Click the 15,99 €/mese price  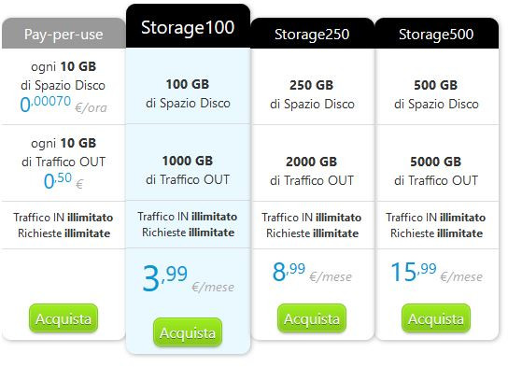(436, 272)
